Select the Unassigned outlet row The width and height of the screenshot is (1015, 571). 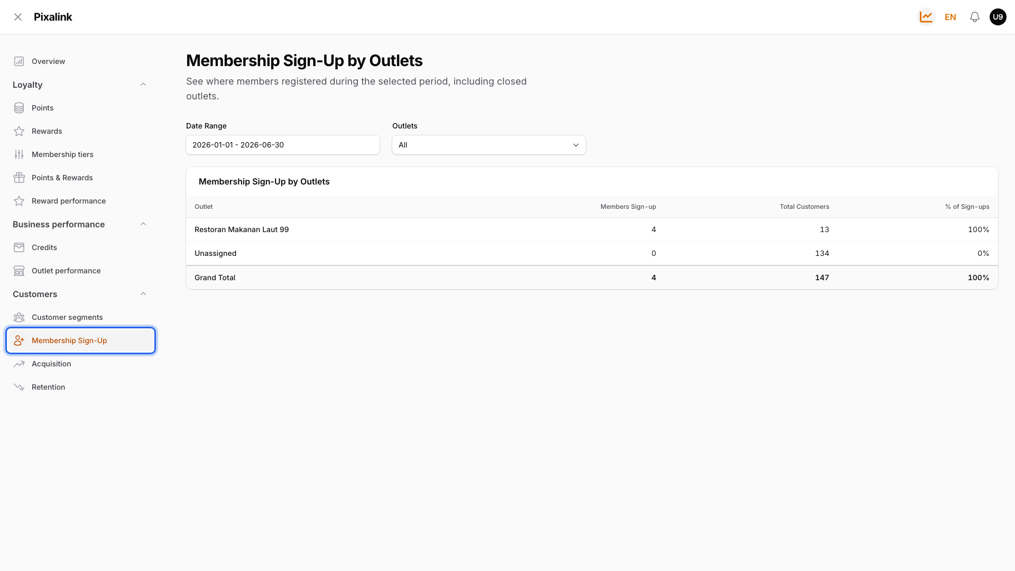click(592, 253)
